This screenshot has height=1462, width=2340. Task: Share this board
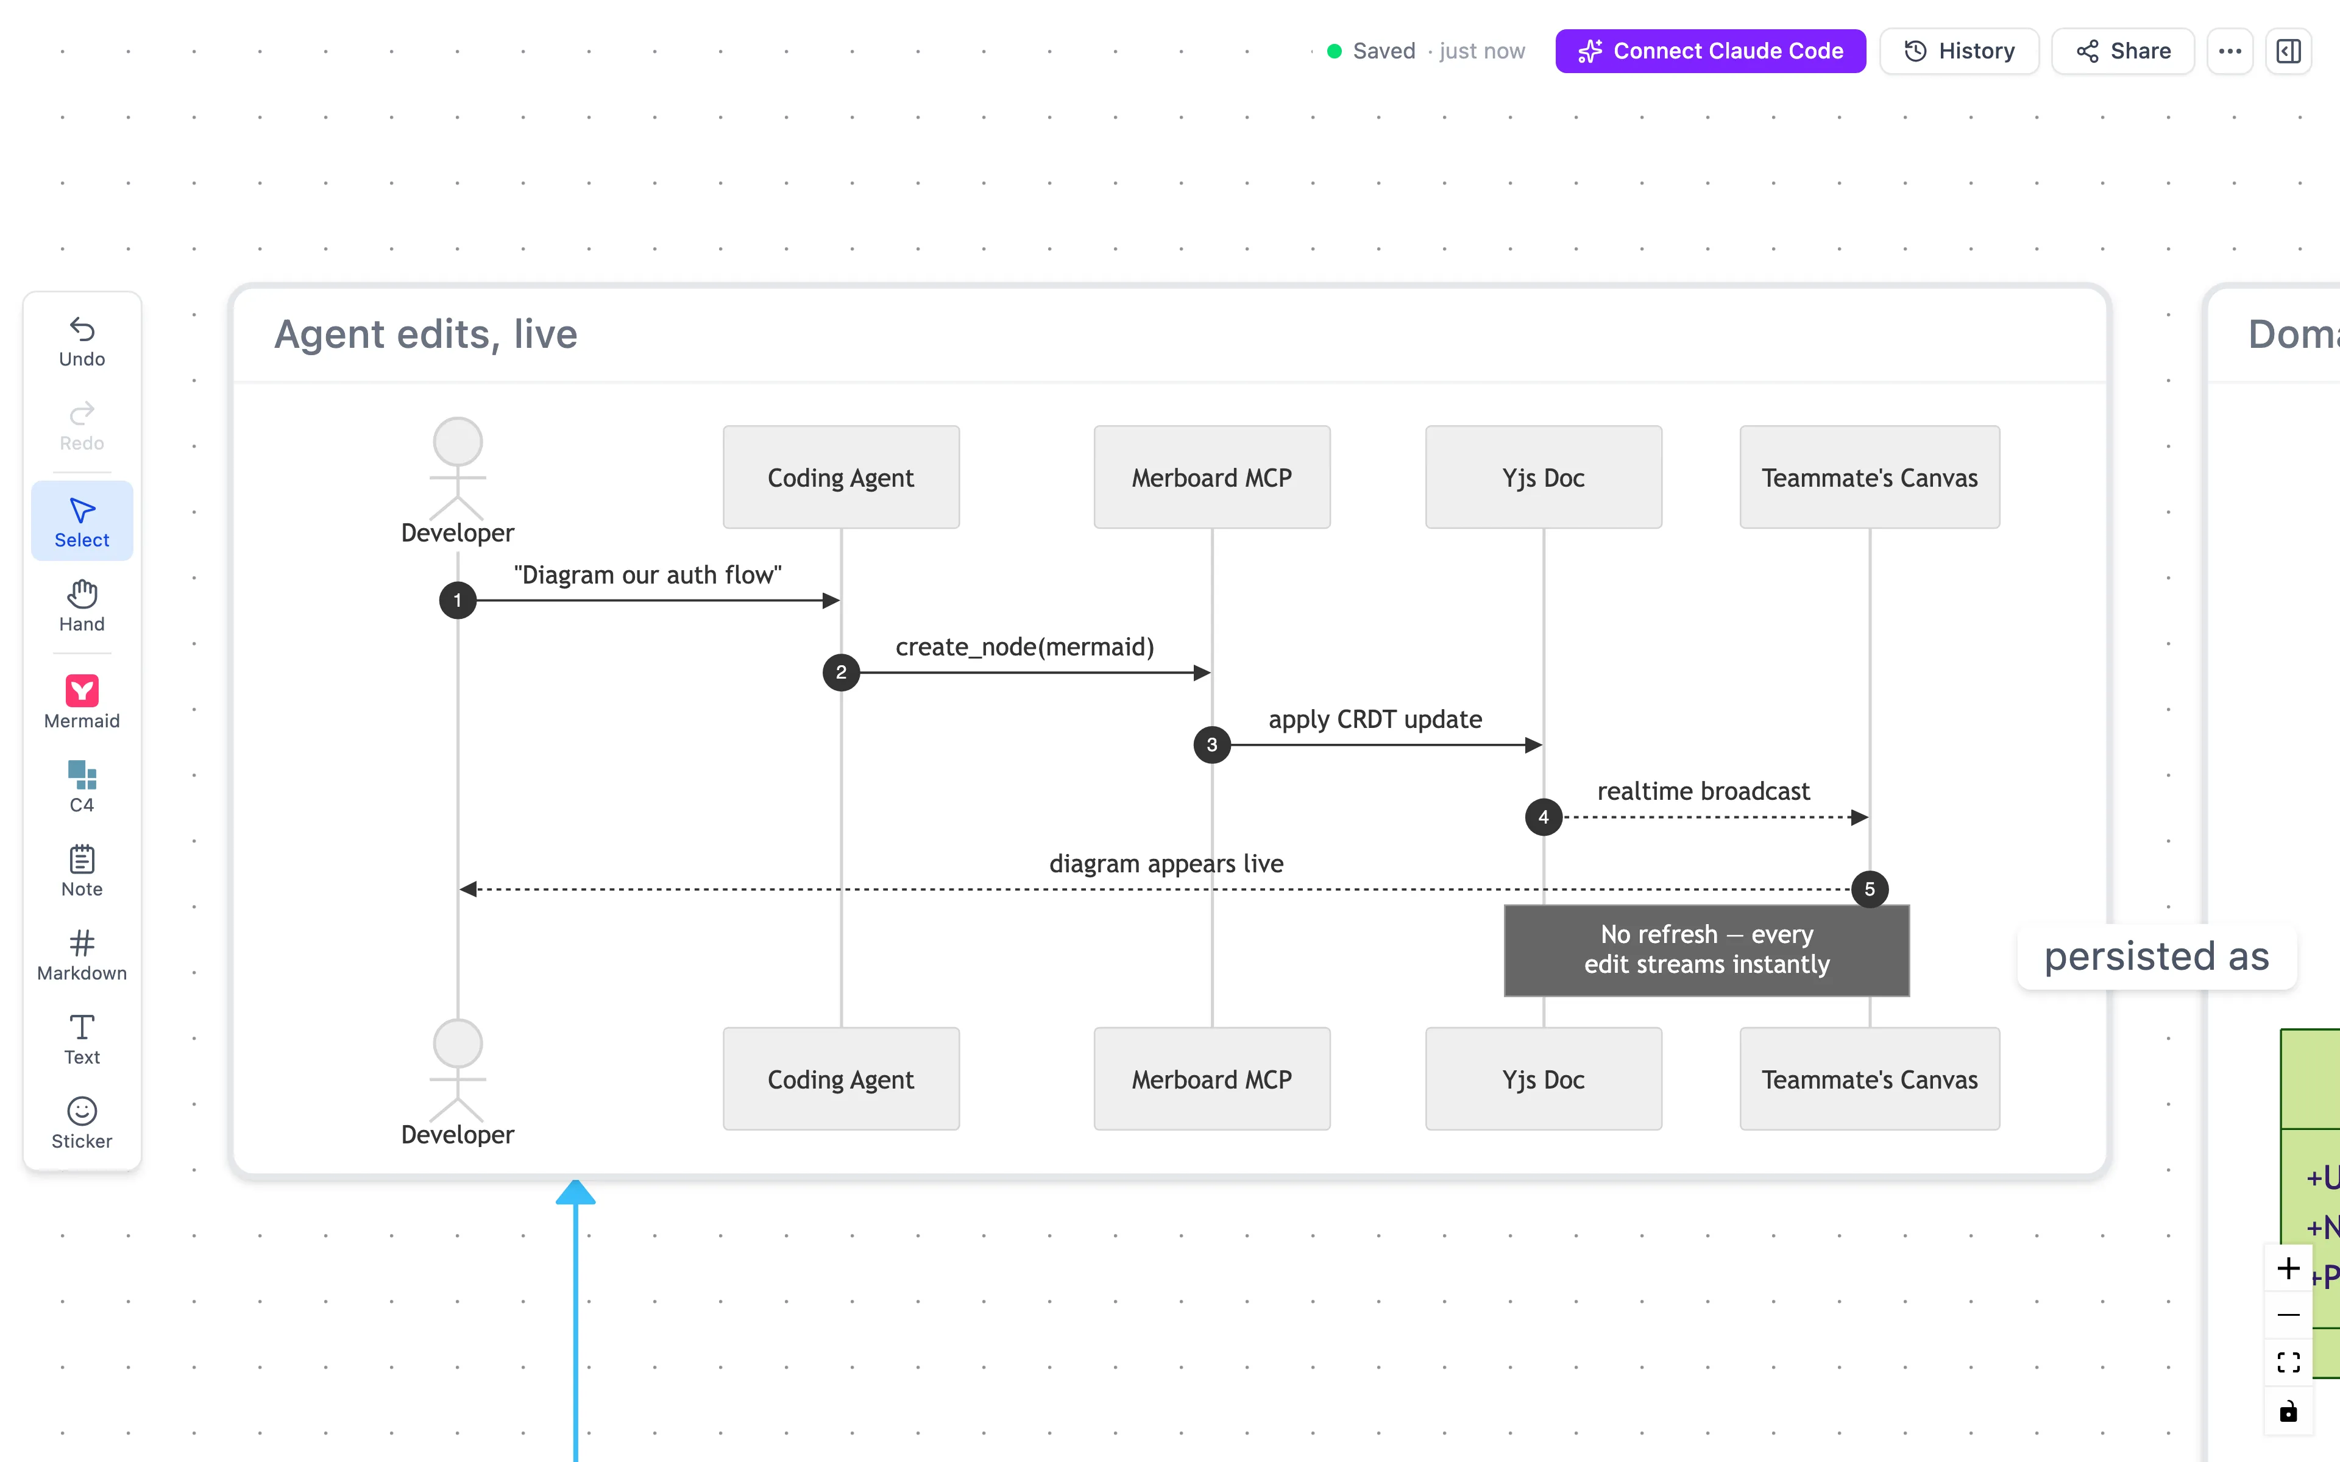(2124, 51)
